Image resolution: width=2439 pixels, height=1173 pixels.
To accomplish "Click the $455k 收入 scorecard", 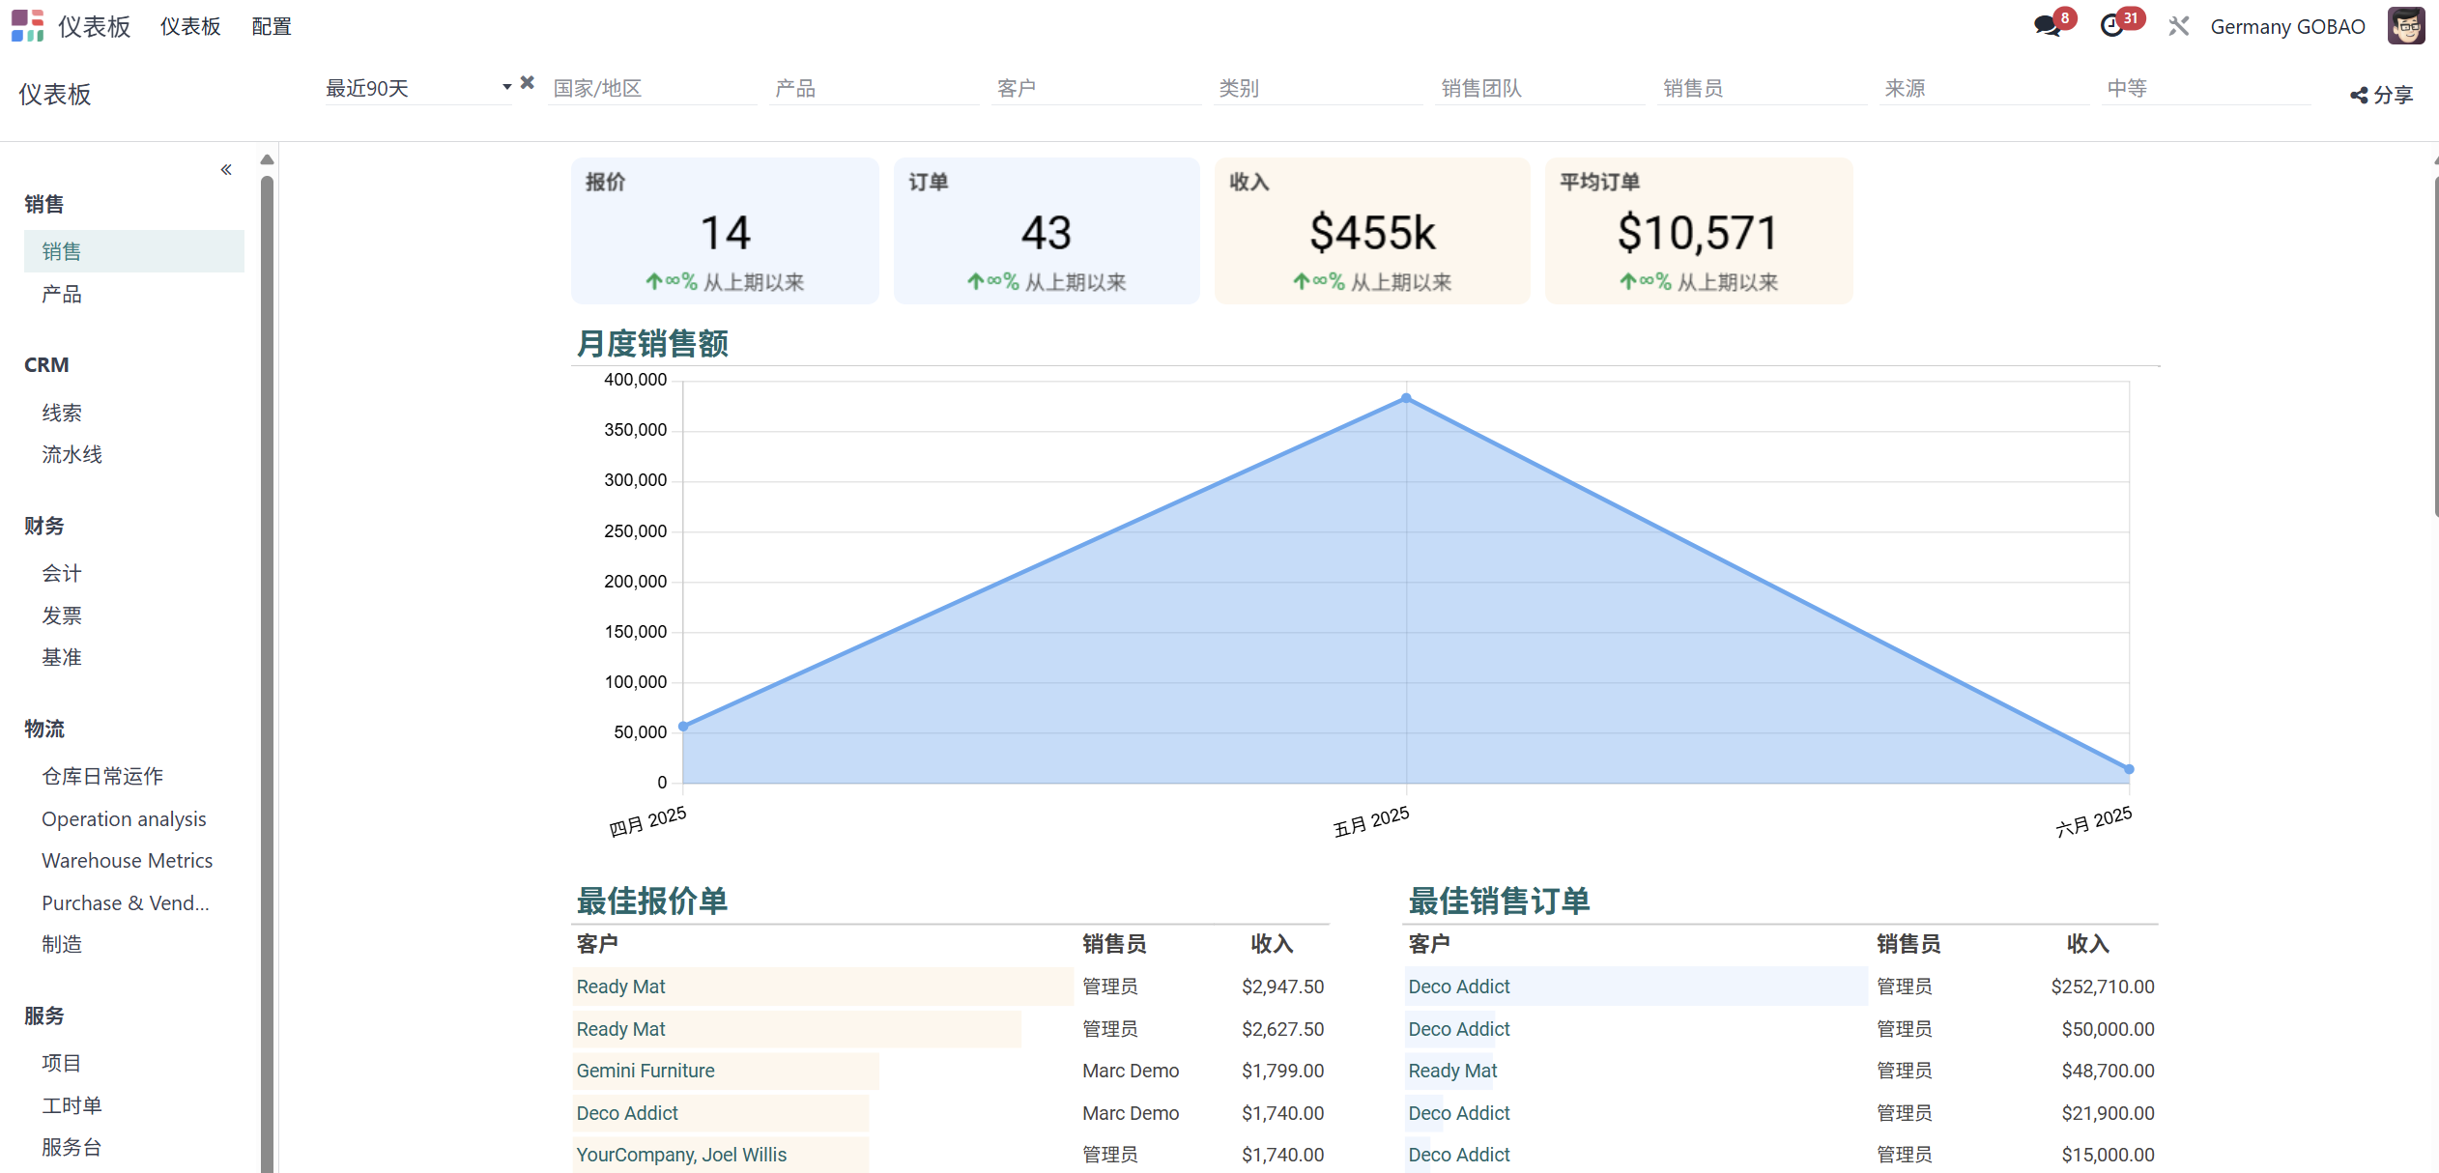I will tap(1371, 232).
